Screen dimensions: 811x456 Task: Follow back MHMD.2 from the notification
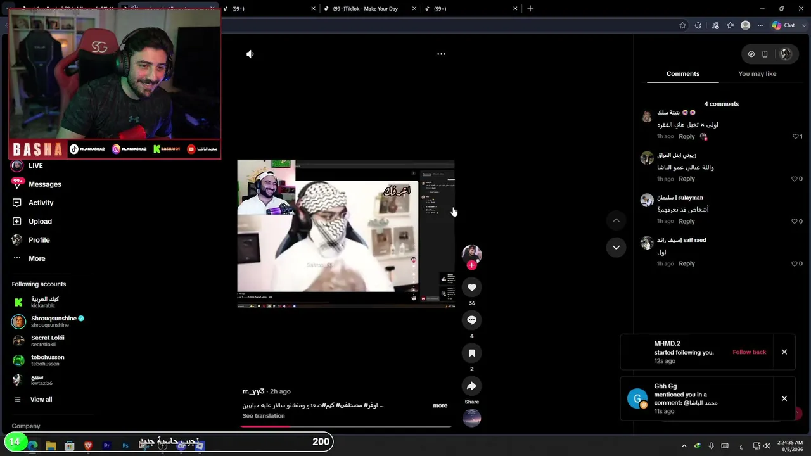click(749, 352)
